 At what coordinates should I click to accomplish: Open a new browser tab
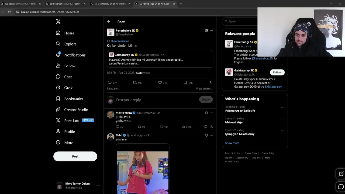tap(181, 4)
